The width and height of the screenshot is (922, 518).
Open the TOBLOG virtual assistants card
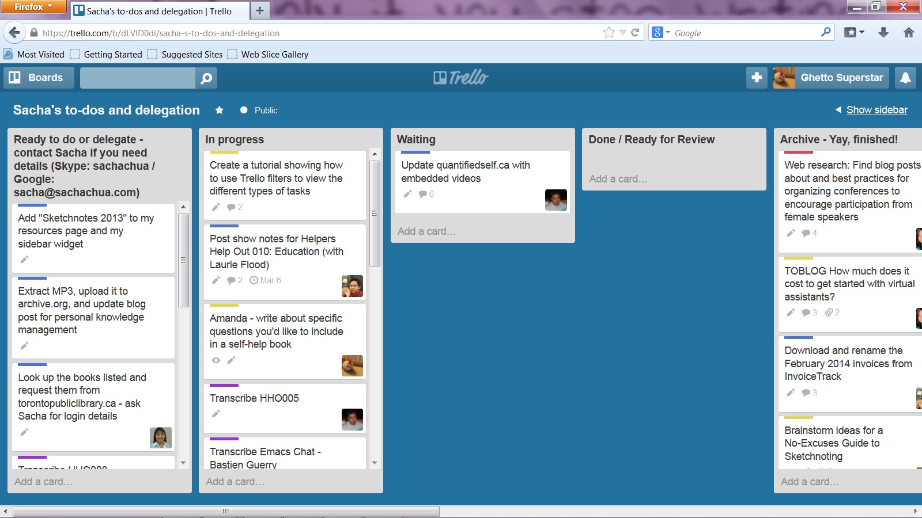tap(851, 294)
